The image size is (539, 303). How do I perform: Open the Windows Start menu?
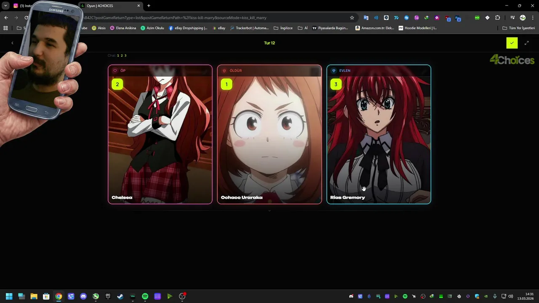click(x=9, y=296)
